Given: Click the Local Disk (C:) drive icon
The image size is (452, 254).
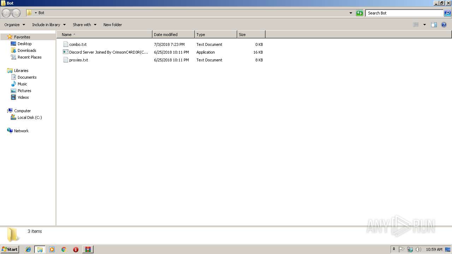Looking at the screenshot, I should pyautogui.click(x=13, y=117).
